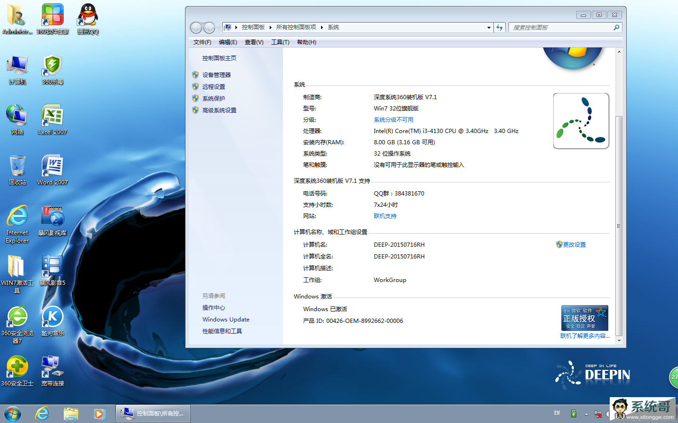
Task: Click 更改设置 for the computer name
Action: click(574, 245)
